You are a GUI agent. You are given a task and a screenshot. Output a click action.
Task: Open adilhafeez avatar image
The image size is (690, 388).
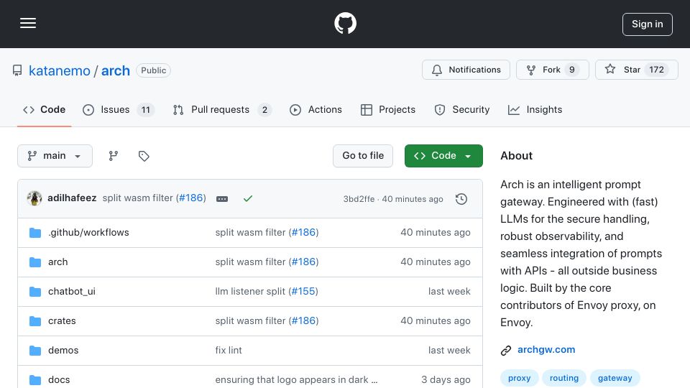tap(34, 198)
